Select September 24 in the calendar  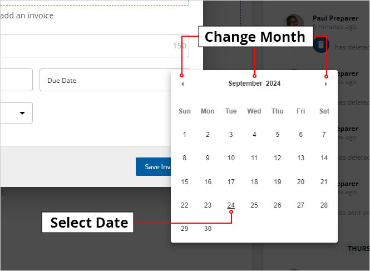pyautogui.click(x=231, y=205)
